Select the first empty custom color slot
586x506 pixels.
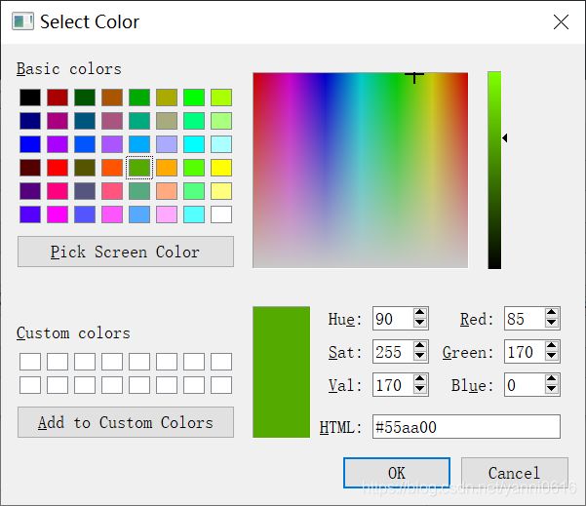(30, 362)
